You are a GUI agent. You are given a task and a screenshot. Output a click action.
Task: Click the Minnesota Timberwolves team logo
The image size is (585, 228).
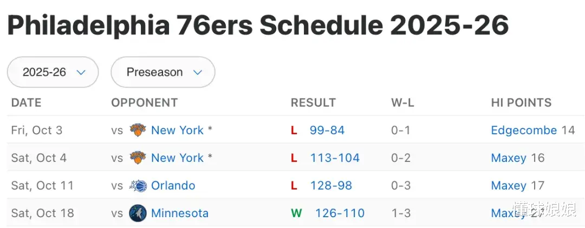tap(138, 213)
